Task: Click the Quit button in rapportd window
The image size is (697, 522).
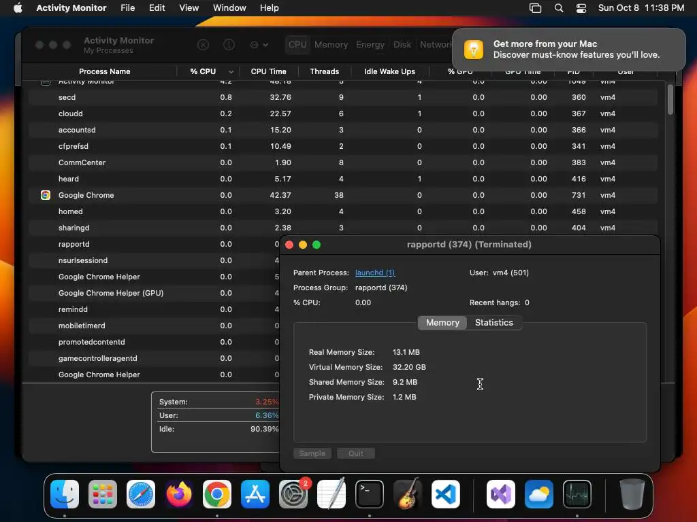Action: click(355, 453)
